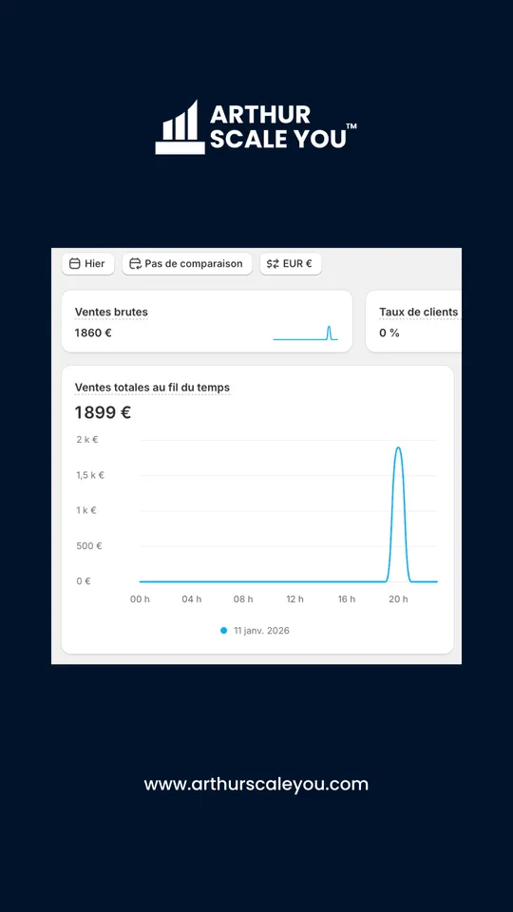Click the sales peak on the chart

398,447
